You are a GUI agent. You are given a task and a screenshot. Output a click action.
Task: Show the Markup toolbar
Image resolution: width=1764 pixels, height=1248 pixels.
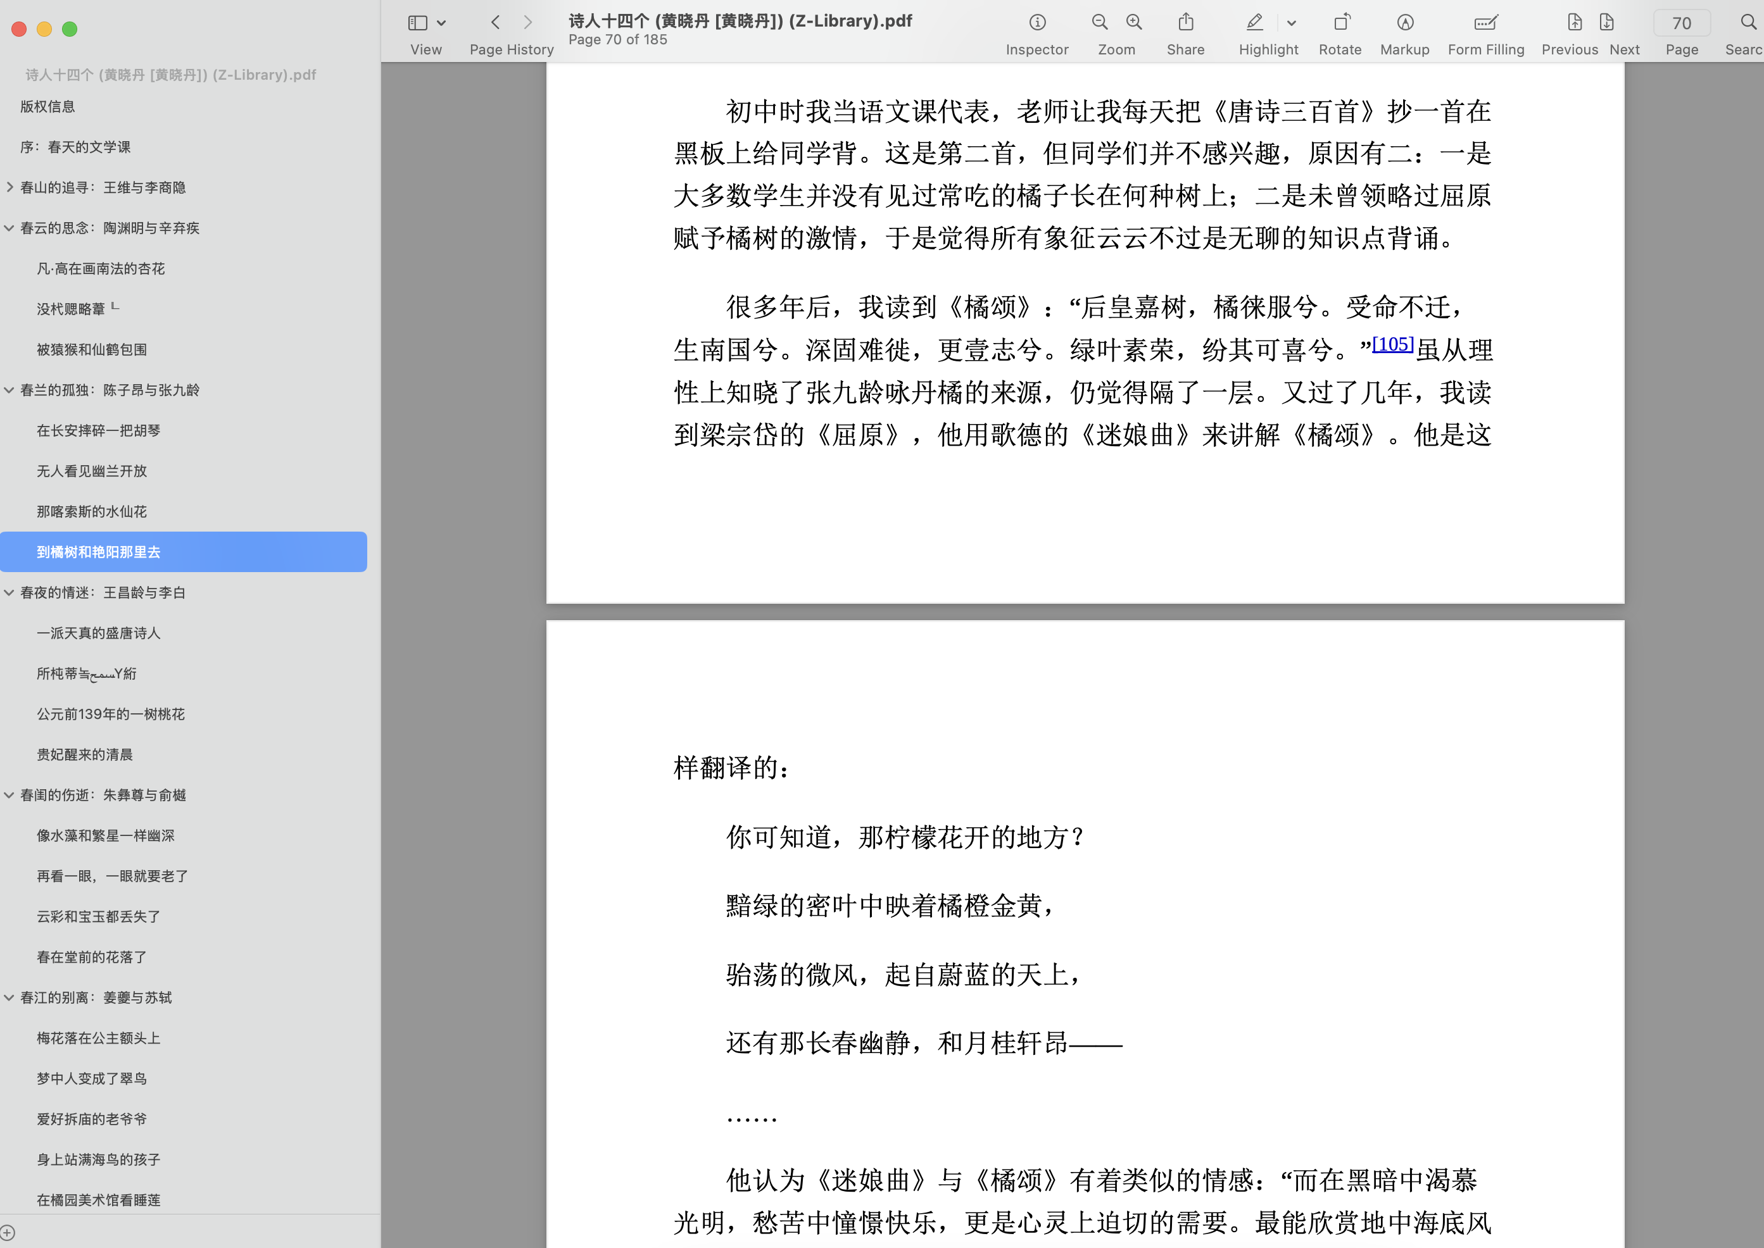click(x=1404, y=23)
